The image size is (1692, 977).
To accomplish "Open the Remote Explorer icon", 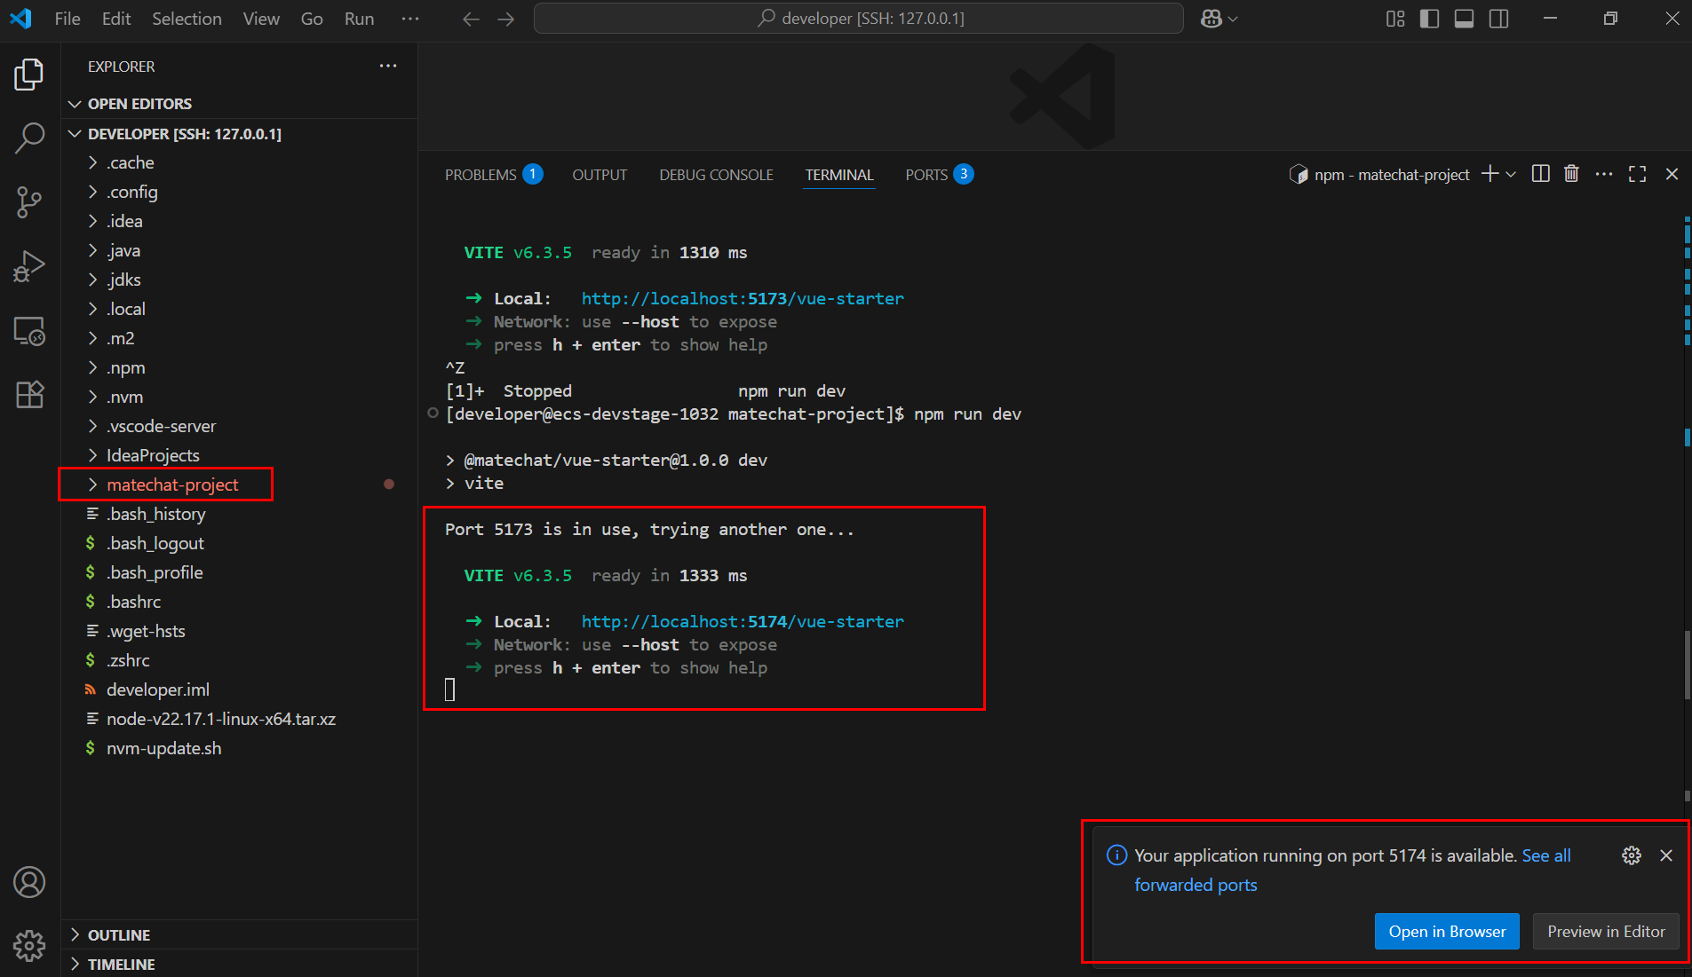I will (29, 331).
